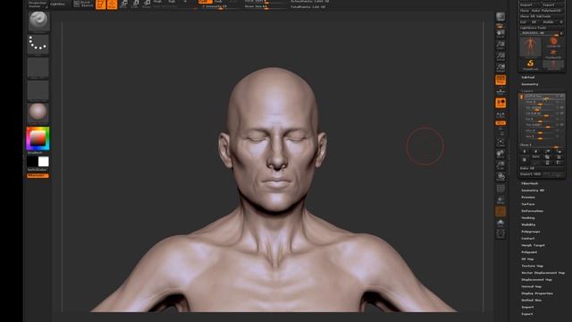
Task: Select the human figure tool thumbnail
Action: tap(530, 47)
